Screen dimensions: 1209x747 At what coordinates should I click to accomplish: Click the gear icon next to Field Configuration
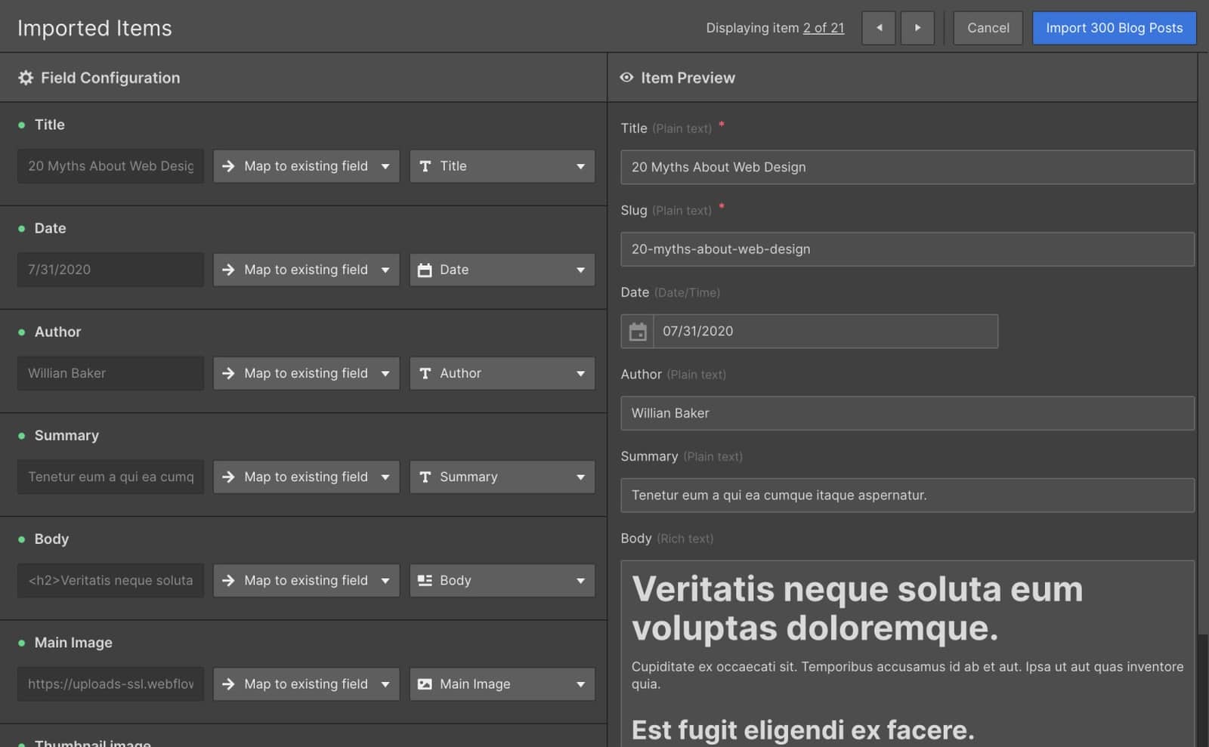click(25, 77)
